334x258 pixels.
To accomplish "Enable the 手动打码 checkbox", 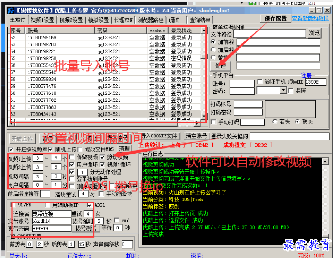I will [x=213, y=122].
